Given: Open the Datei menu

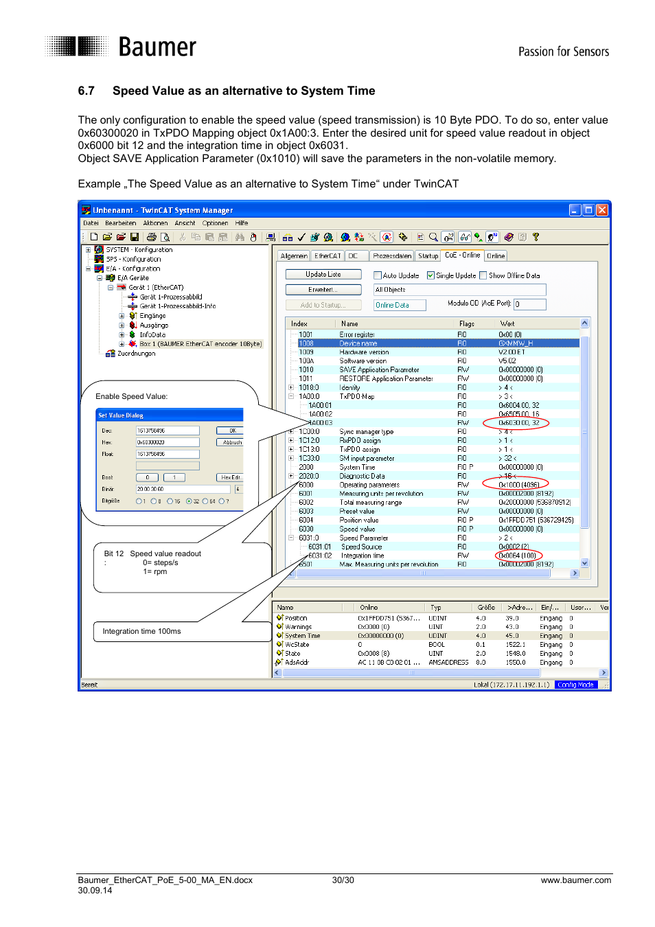Looking at the screenshot, I should pyautogui.click(x=91, y=223).
